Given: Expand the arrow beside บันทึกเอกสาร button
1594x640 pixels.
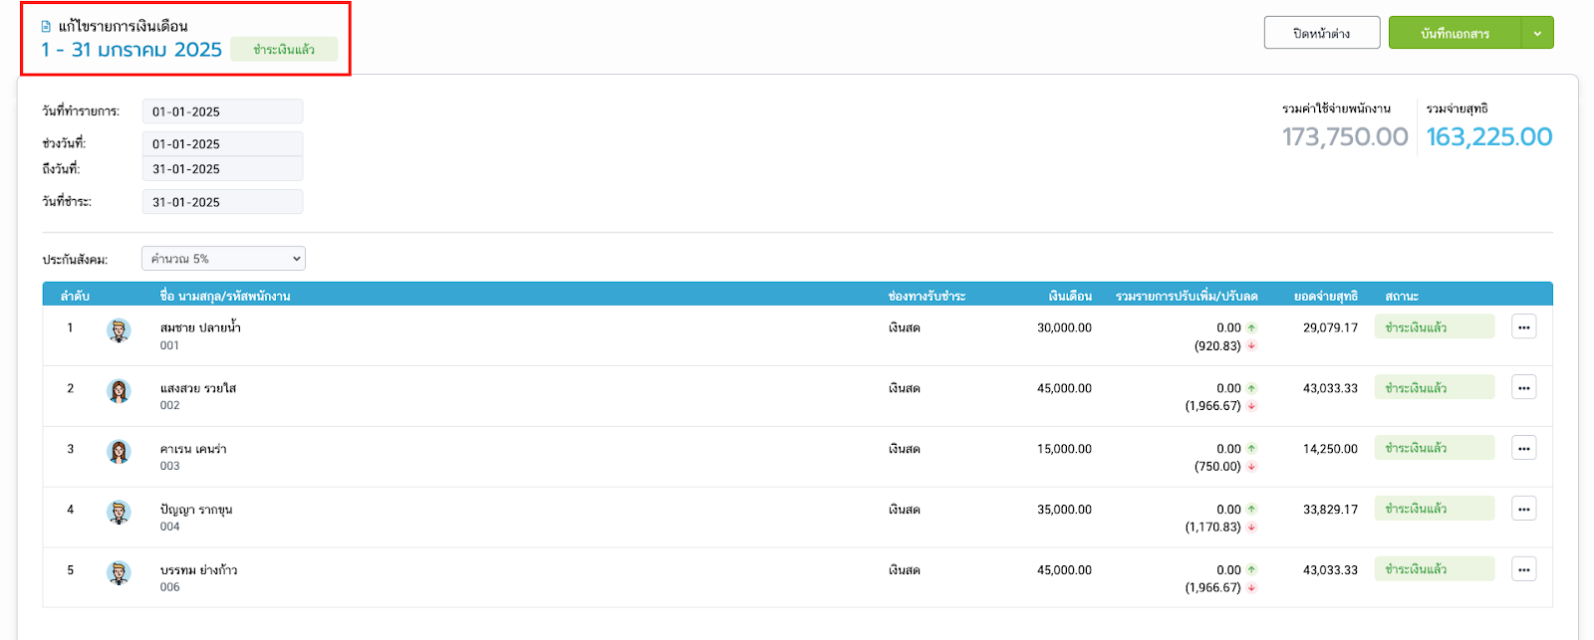Looking at the screenshot, I should pyautogui.click(x=1537, y=34).
